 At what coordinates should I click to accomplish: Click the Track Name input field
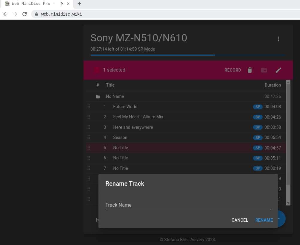point(188,205)
